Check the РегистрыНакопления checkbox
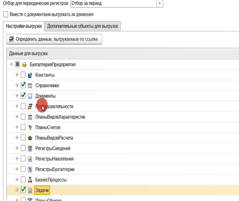This screenshot has width=239, height=201. click(23, 159)
